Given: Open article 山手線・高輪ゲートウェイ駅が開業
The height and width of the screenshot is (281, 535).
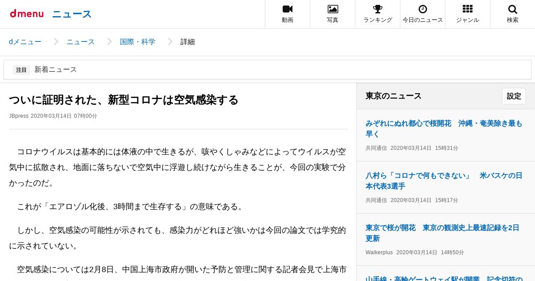Looking at the screenshot, I should (x=444, y=278).
